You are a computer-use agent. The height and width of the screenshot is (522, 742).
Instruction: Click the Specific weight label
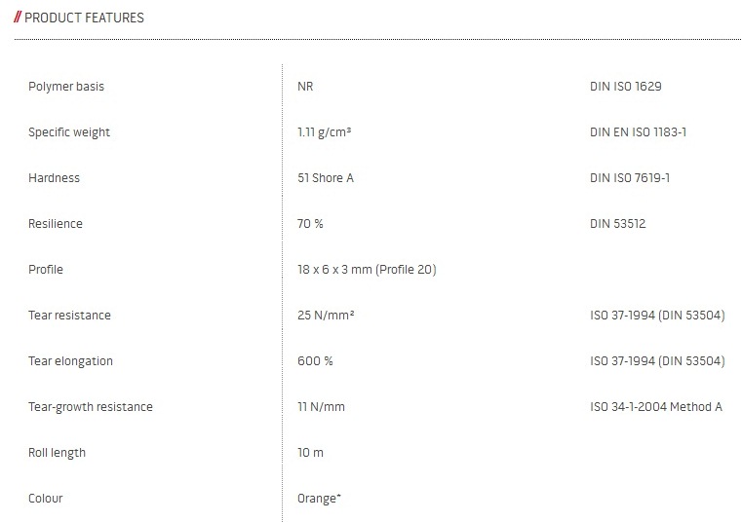point(69,132)
